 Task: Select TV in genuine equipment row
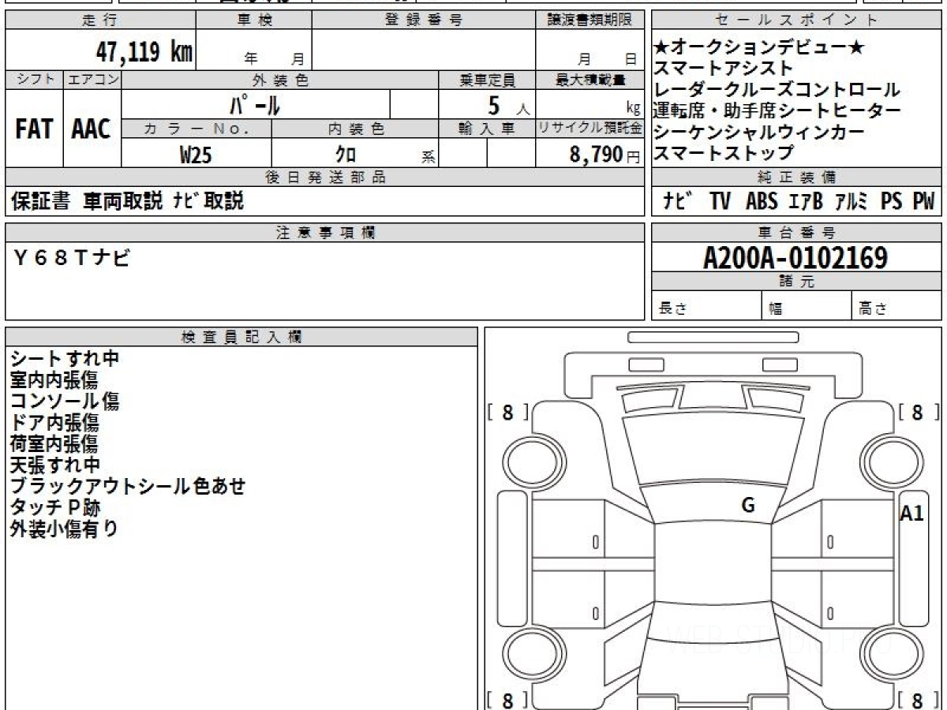(720, 202)
